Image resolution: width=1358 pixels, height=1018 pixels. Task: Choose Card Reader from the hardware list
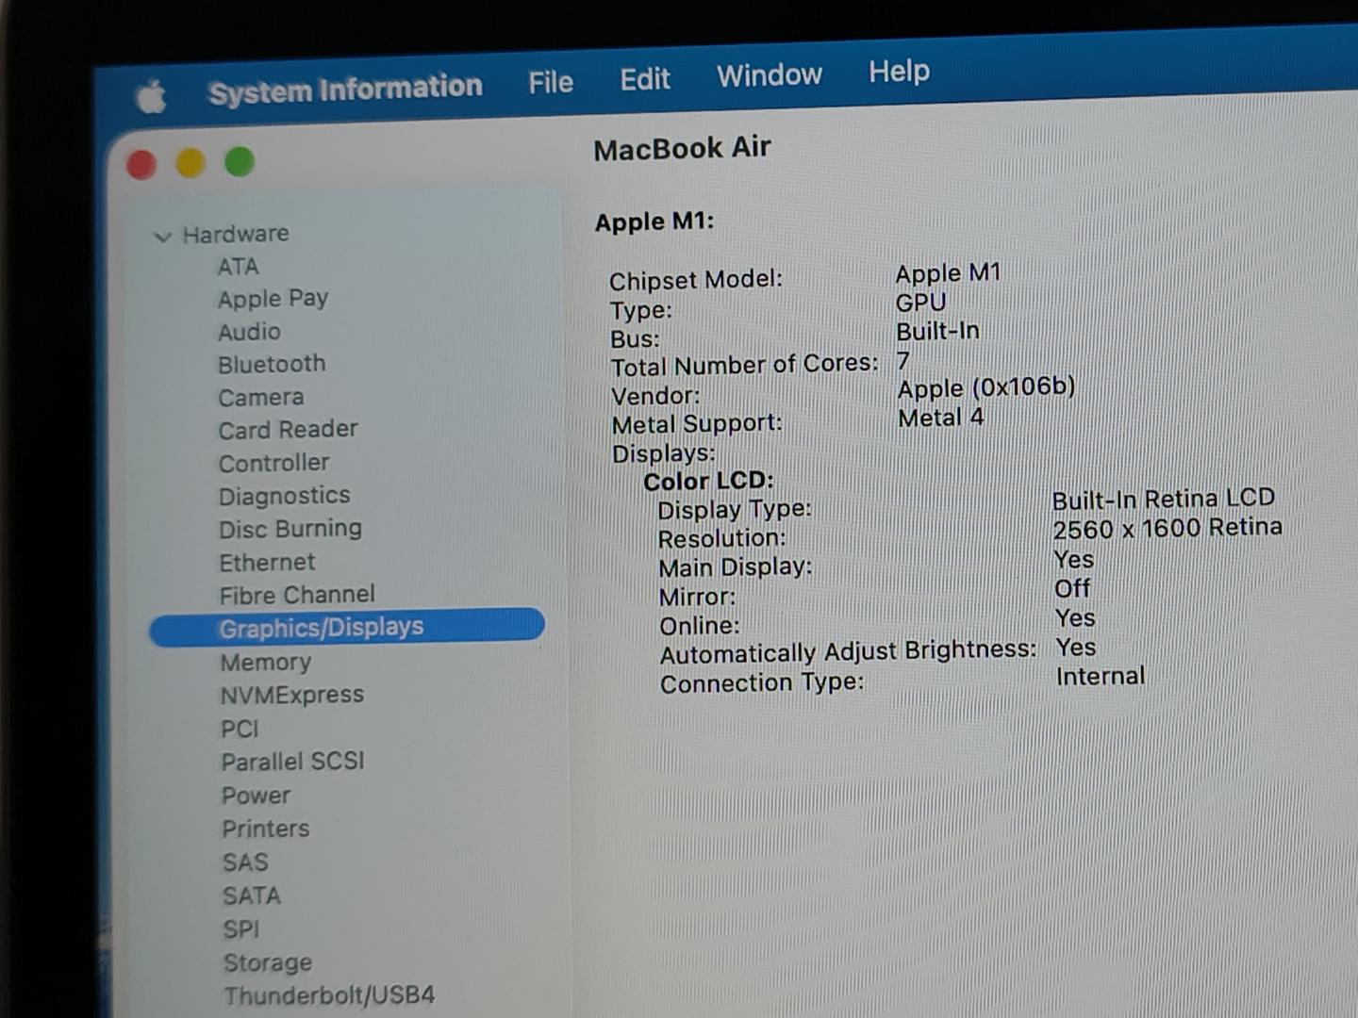click(x=288, y=430)
